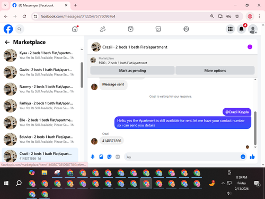This screenshot has height=199, width=265.
Task: Open conversation information purple icon
Action: pos(250,47)
